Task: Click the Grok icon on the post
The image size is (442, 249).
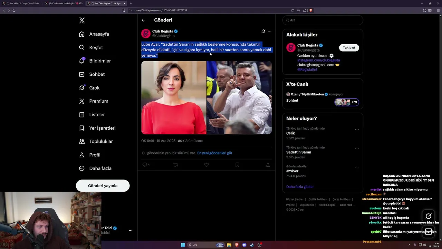Action: coord(263,31)
